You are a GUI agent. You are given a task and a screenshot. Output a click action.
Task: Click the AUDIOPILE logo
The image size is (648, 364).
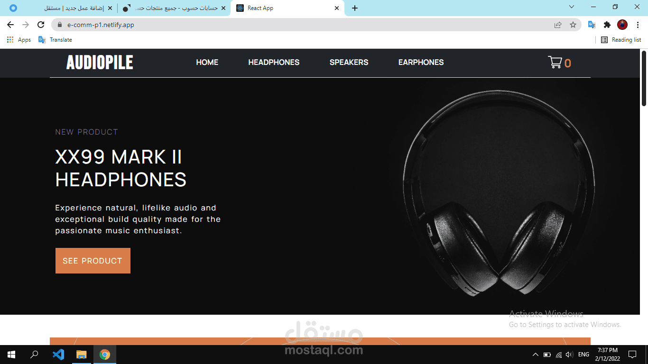100,63
